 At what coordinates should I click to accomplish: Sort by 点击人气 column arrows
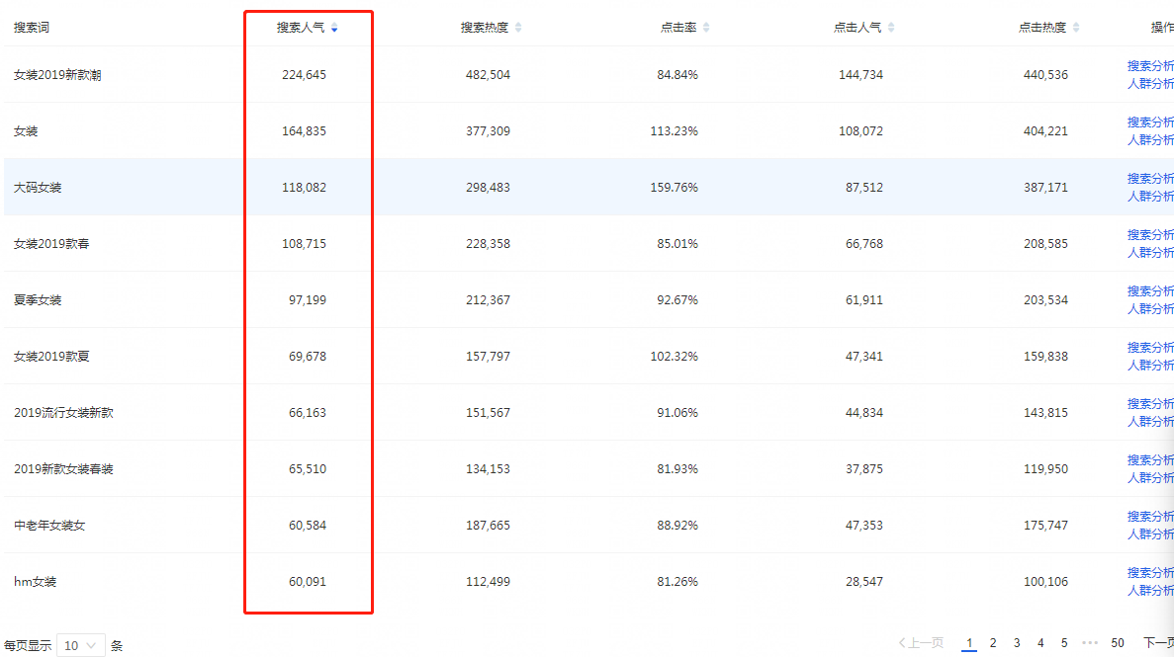point(891,28)
